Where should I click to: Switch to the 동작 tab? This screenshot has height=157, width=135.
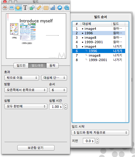point(52,66)
